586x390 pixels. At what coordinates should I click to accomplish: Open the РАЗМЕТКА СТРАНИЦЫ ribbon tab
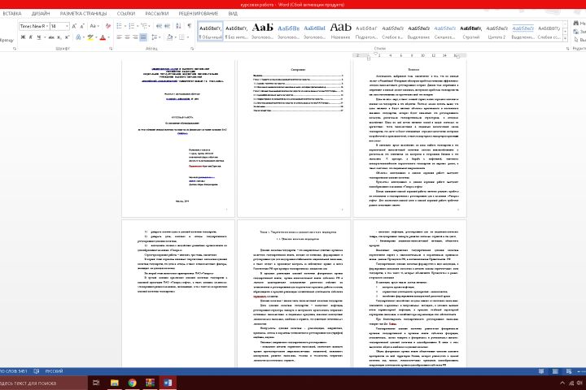pos(83,14)
